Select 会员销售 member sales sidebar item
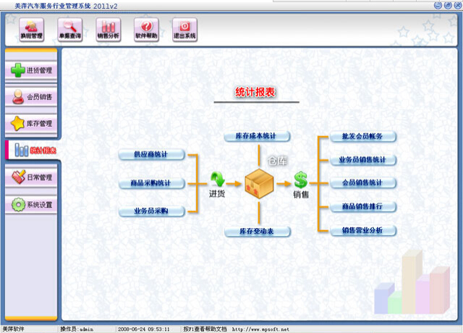Viewport: 463px width, 333px height. point(31,97)
